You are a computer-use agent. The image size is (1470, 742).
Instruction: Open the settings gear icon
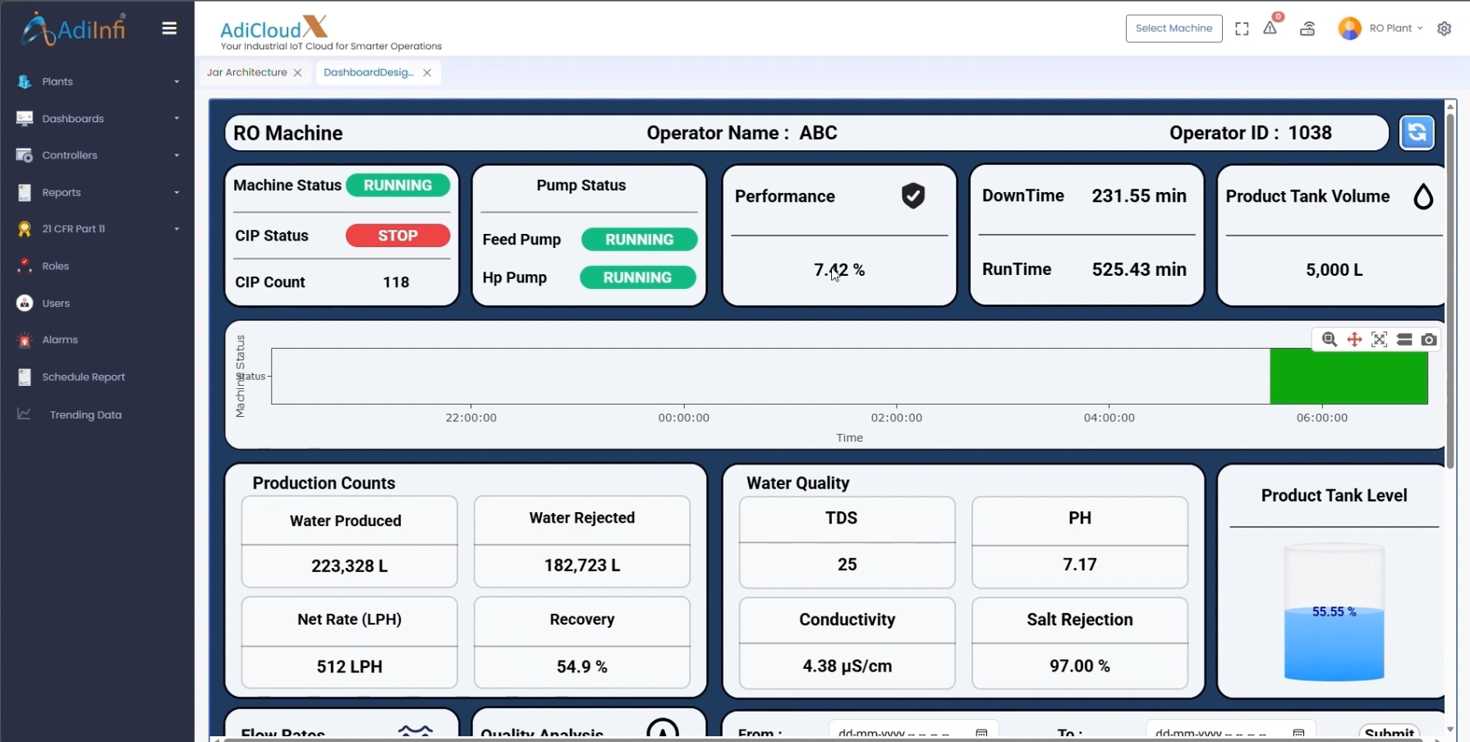(x=1444, y=29)
